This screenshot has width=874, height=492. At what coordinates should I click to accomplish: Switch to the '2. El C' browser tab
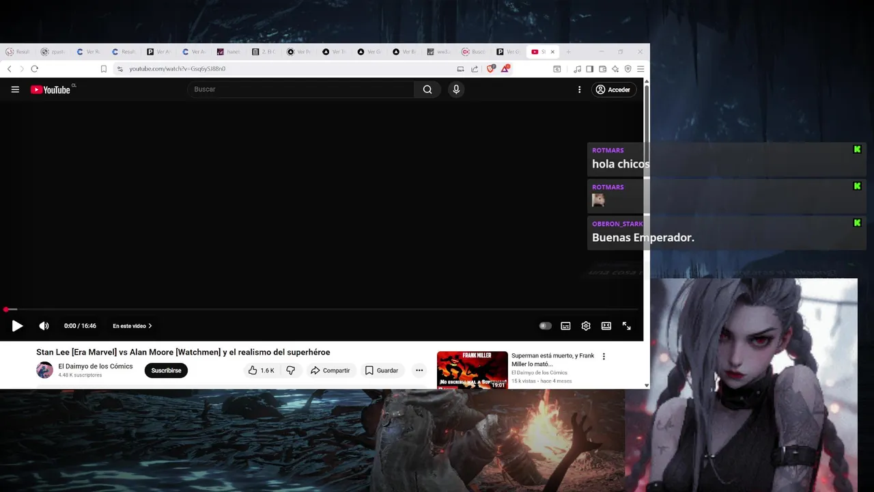click(x=264, y=52)
